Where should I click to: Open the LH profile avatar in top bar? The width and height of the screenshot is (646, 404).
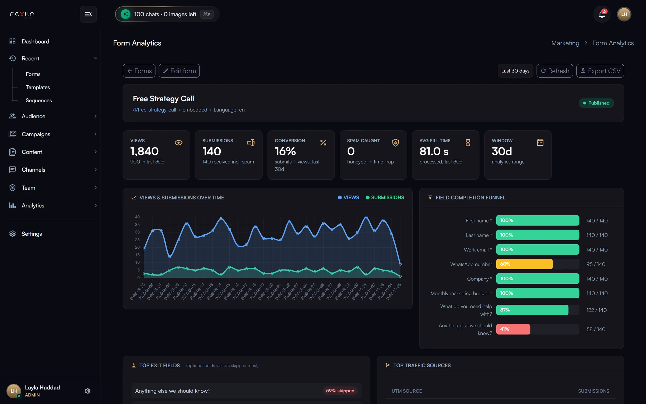(x=624, y=14)
